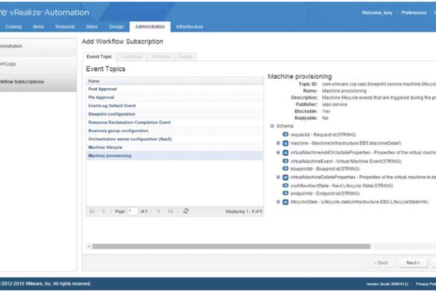Select Orchestration server configuration (XaaS) topic
The width and height of the screenshot is (436, 291).
tap(174, 140)
